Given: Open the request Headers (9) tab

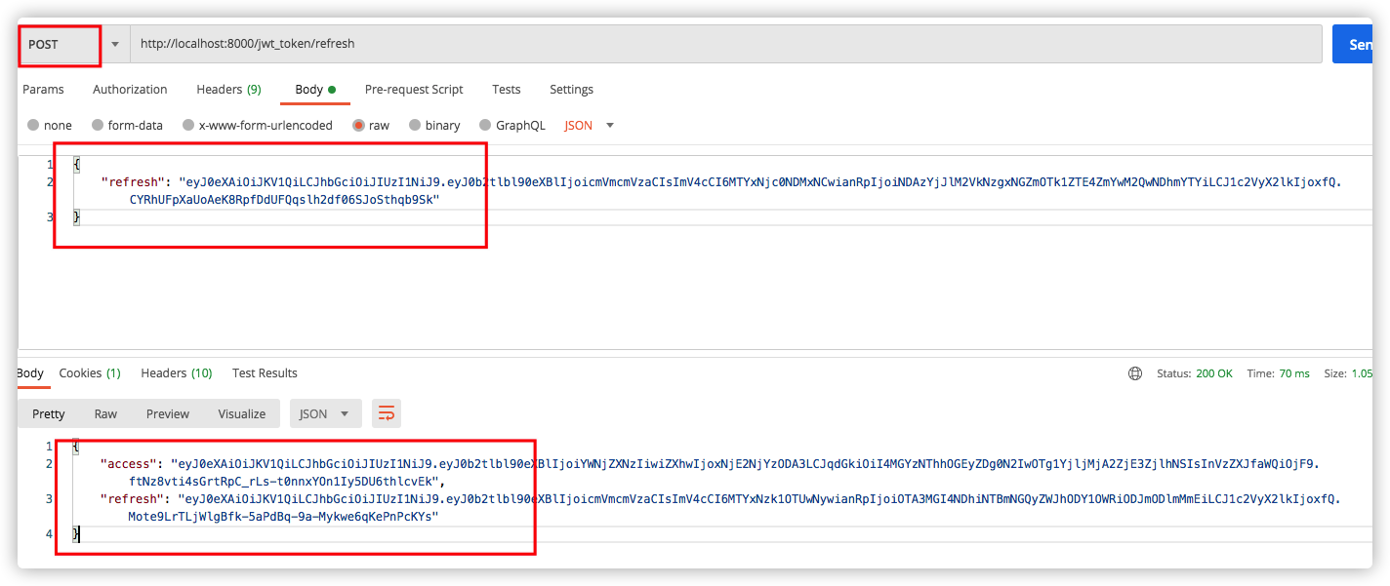Looking at the screenshot, I should (228, 89).
